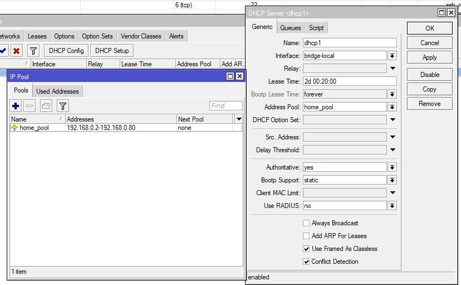Check Add ARP For Leases
The width and height of the screenshot is (461, 285).
306,236
